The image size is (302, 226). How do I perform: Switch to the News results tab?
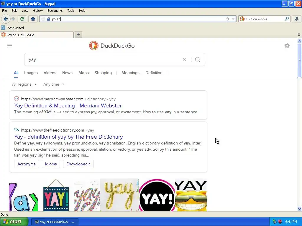coord(67,73)
